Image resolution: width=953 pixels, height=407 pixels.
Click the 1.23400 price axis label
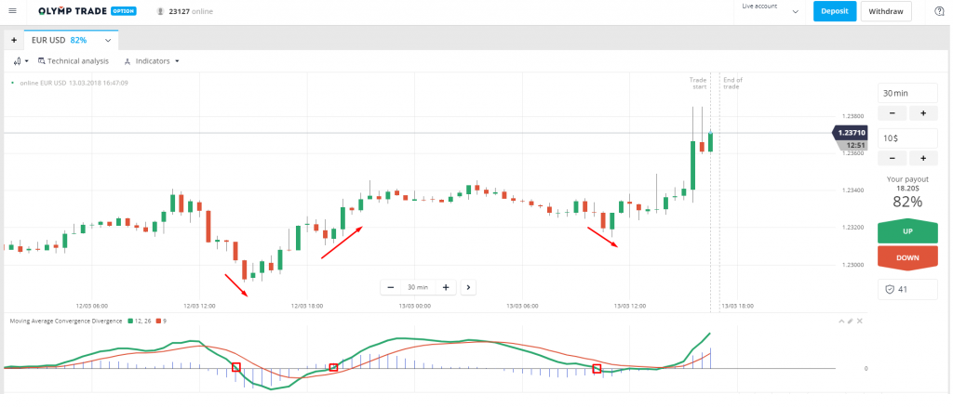(x=852, y=190)
